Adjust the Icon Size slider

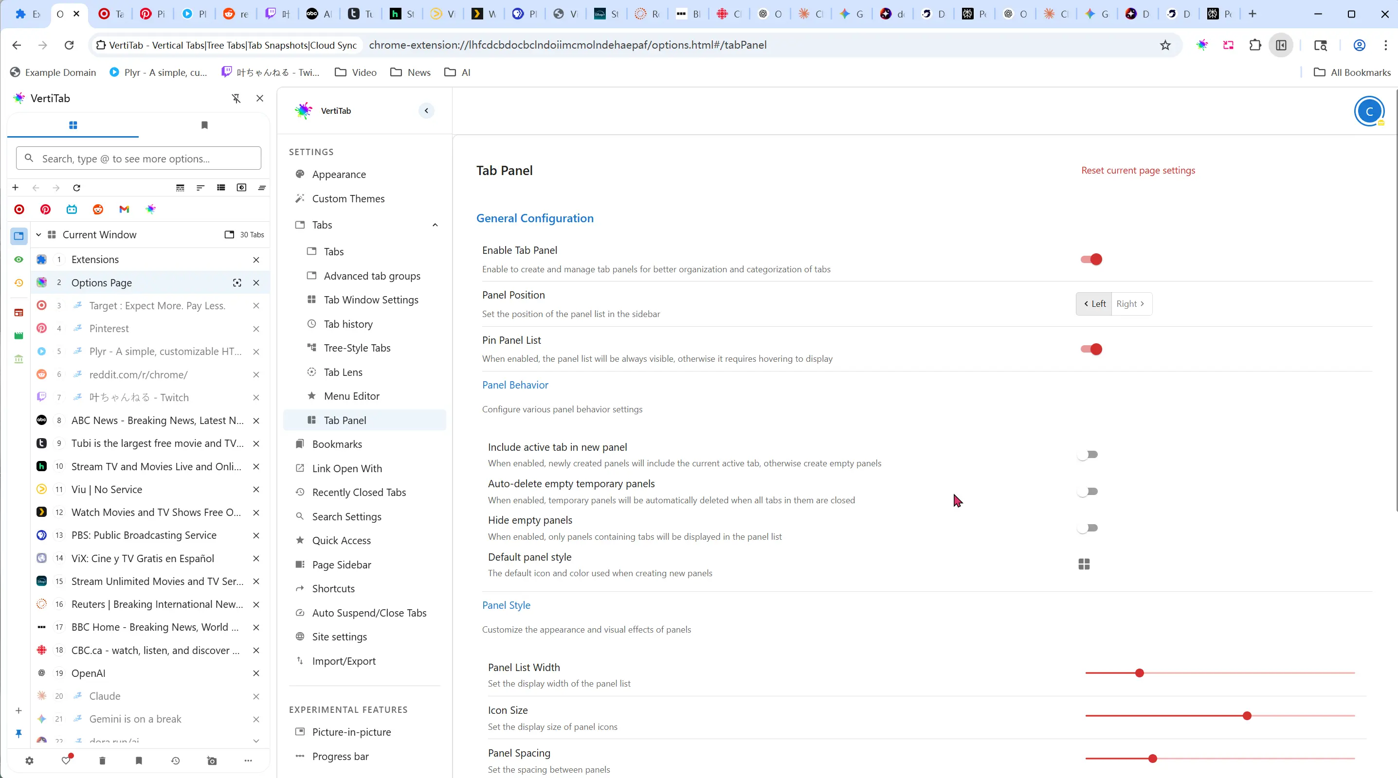pyautogui.click(x=1220, y=716)
